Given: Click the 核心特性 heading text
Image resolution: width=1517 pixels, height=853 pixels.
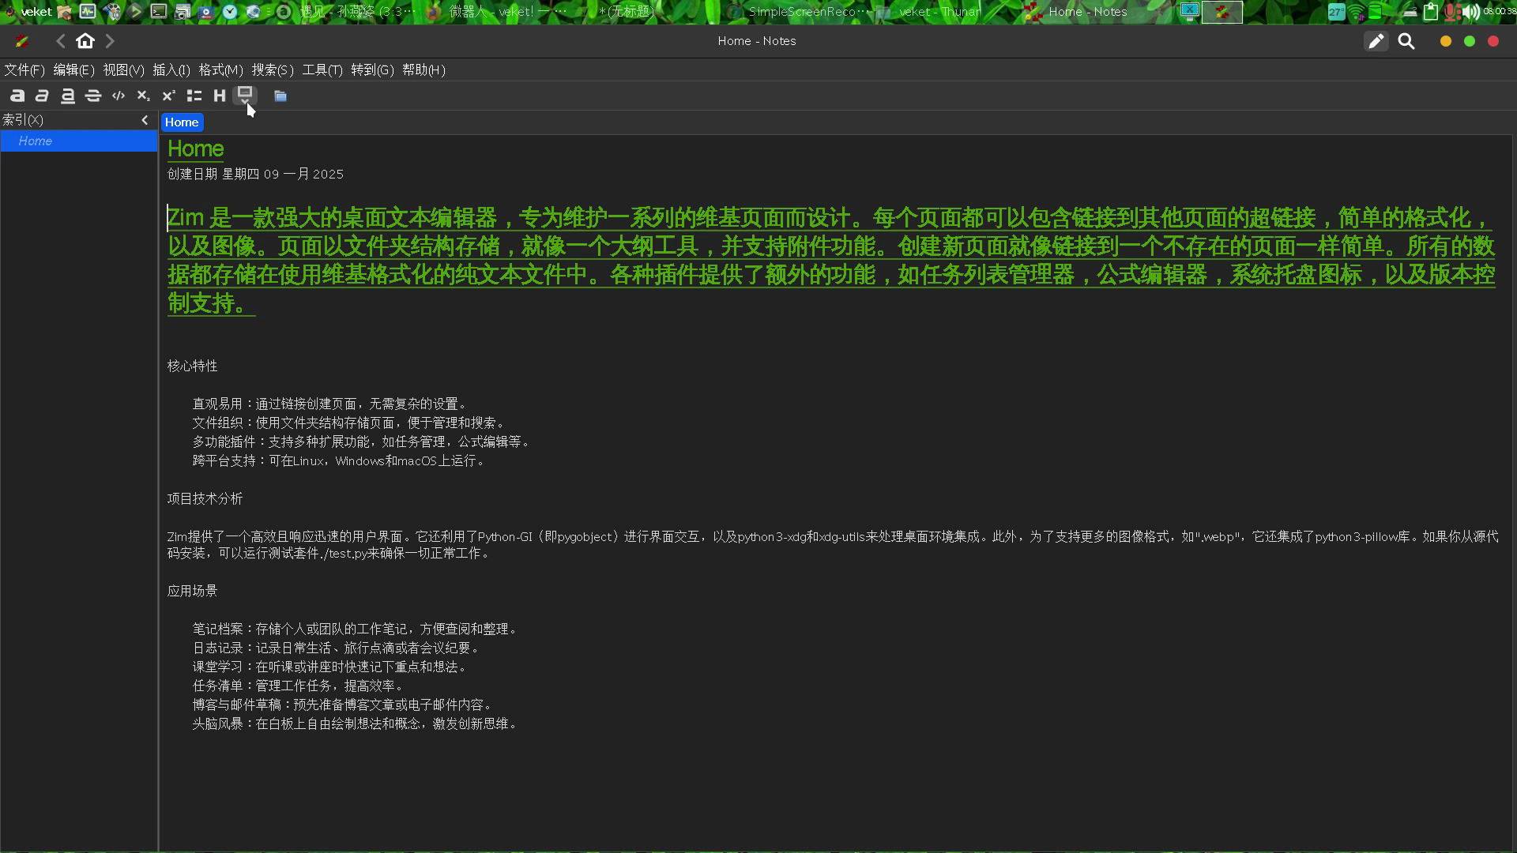Looking at the screenshot, I should tap(192, 366).
